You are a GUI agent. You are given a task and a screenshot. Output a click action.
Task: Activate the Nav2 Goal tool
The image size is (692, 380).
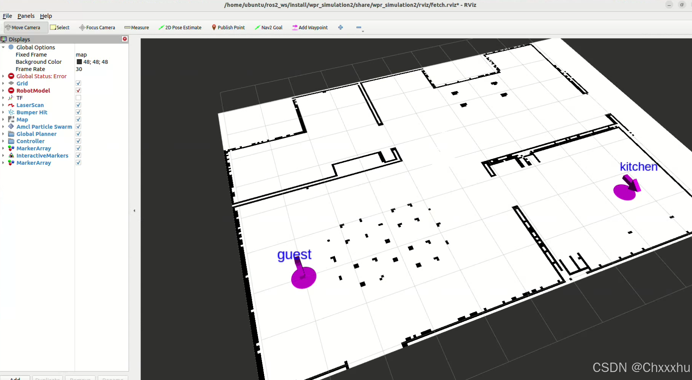point(269,28)
